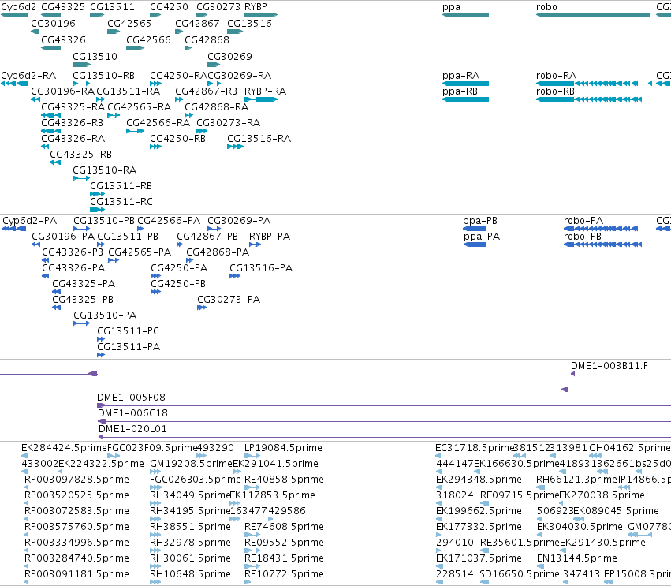
Task: Select the CG13510-RA transcript label
Action: (104, 170)
